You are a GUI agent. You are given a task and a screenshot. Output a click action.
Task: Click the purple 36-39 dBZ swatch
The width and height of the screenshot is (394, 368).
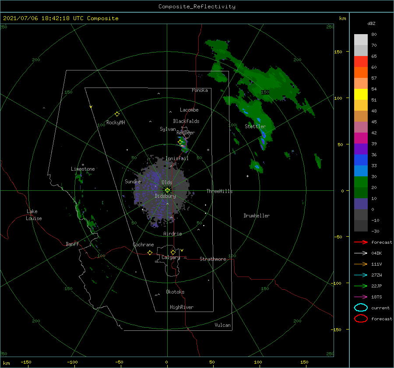click(361, 149)
